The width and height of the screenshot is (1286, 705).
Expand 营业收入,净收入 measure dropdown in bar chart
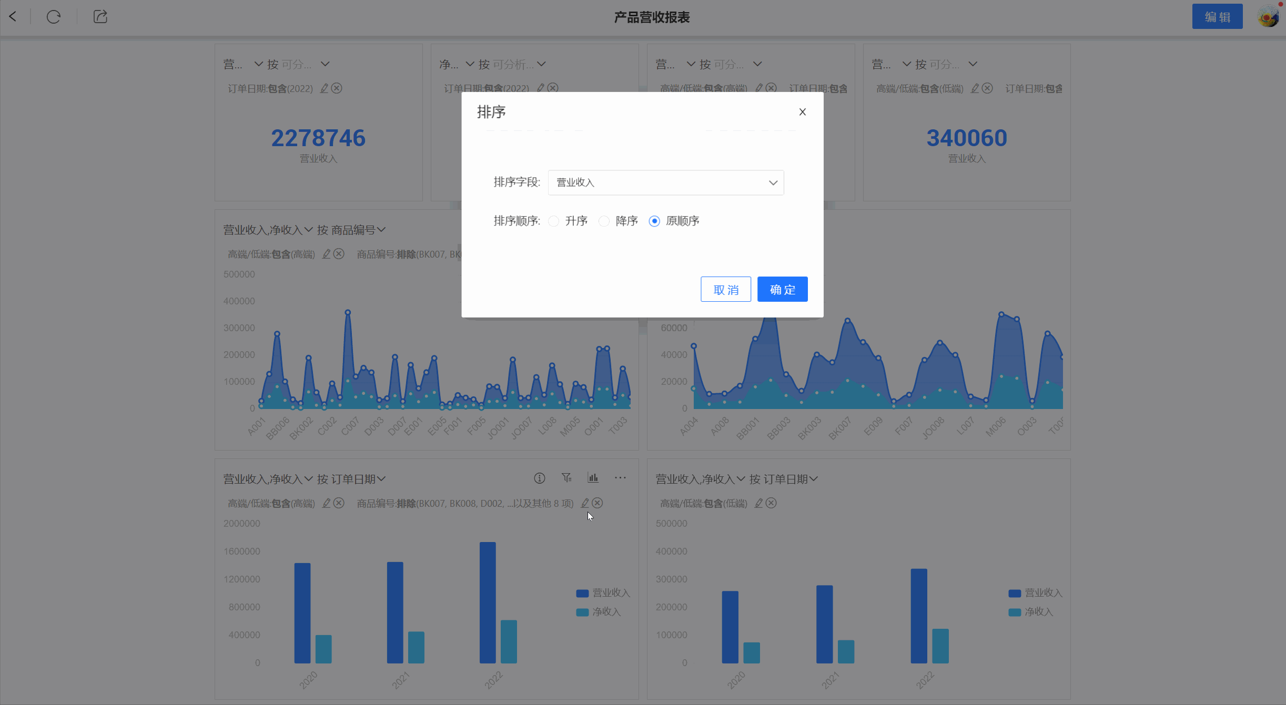coord(308,479)
